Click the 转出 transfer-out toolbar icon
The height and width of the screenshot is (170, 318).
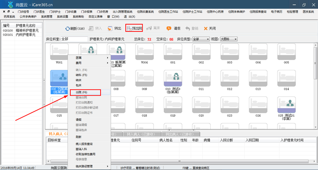pos(110,29)
